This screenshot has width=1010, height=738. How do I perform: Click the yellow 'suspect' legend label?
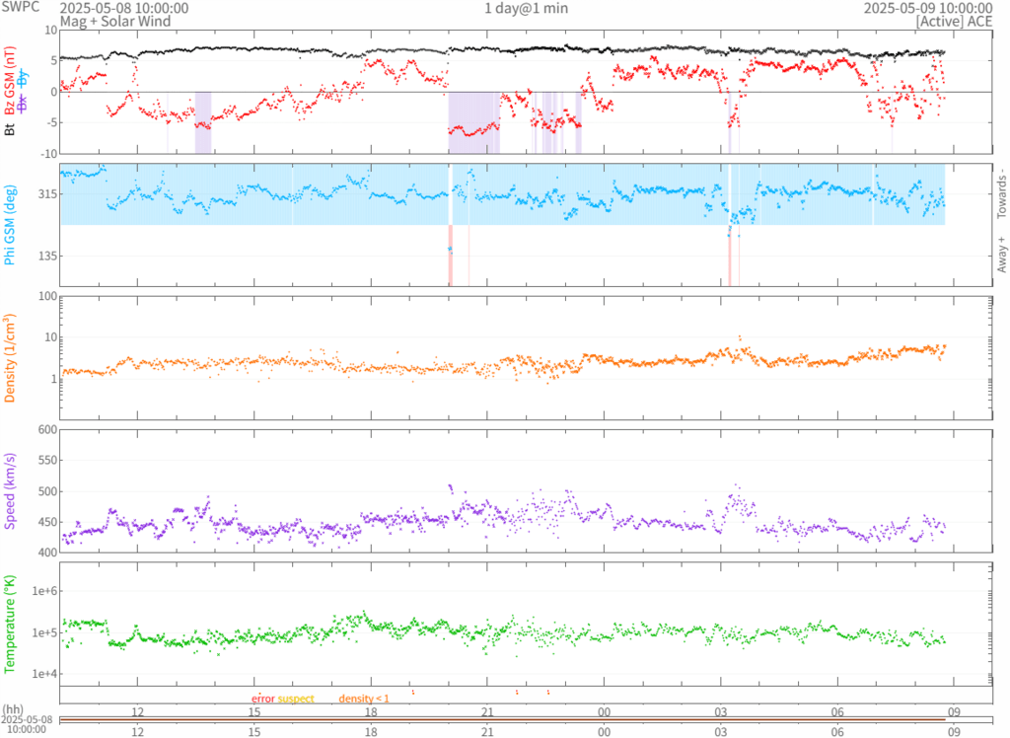point(296,699)
